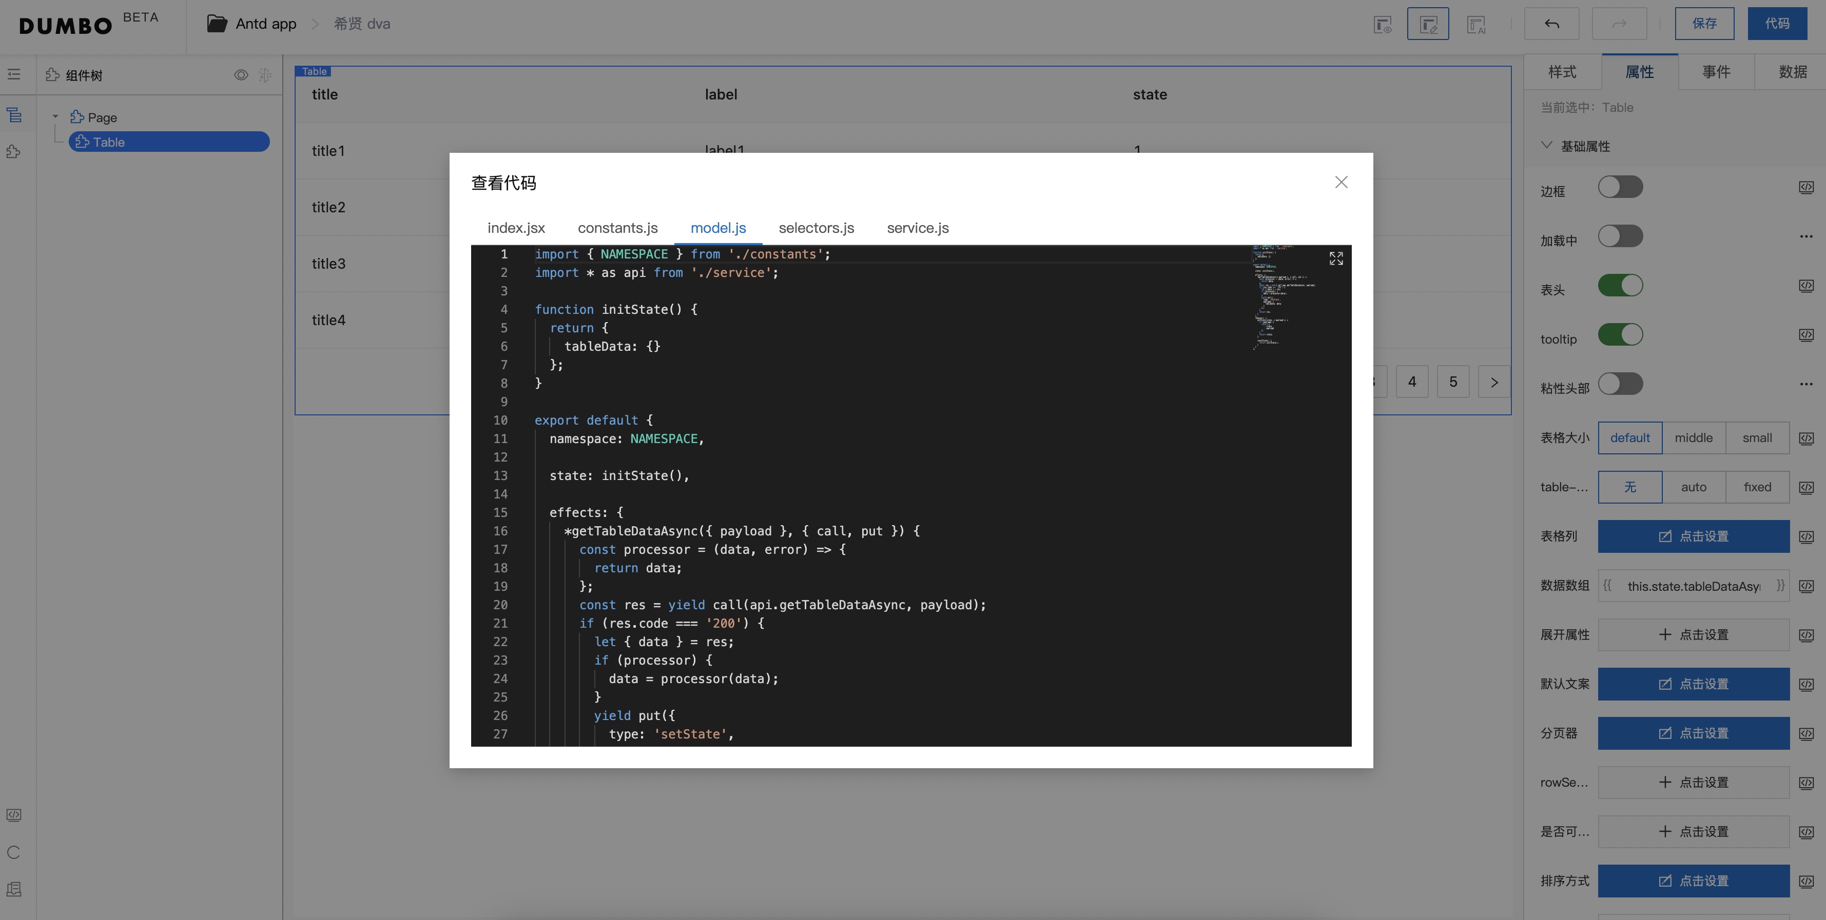1826x920 pixels.
Task: Collapse the 基础属性 section
Action: point(1547,145)
